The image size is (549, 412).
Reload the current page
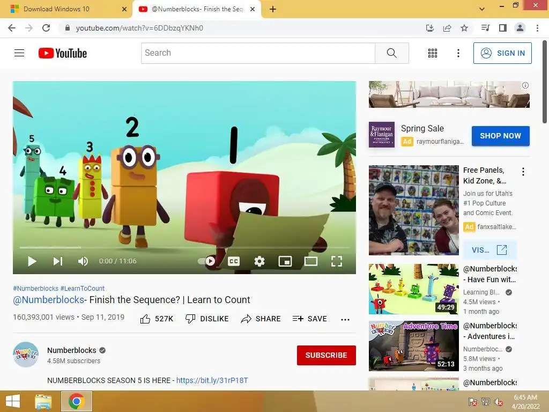[x=46, y=28]
